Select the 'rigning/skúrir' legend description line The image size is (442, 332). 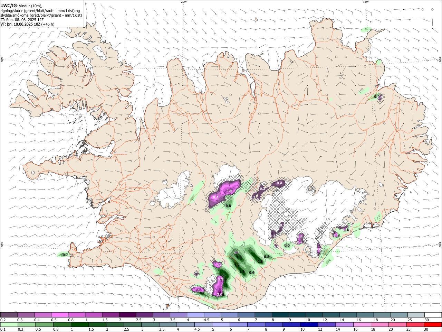click(x=40, y=10)
